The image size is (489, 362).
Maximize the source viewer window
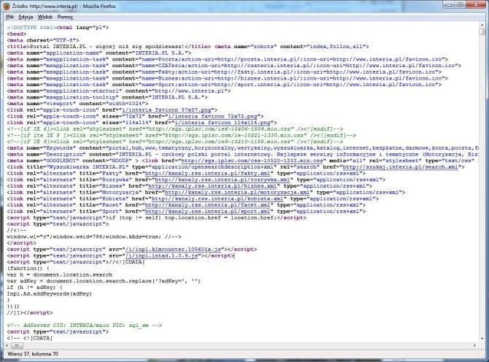tap(461, 4)
